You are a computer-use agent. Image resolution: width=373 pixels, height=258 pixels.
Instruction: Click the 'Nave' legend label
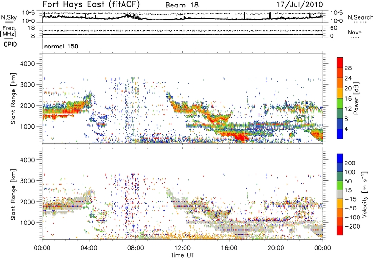(x=355, y=33)
